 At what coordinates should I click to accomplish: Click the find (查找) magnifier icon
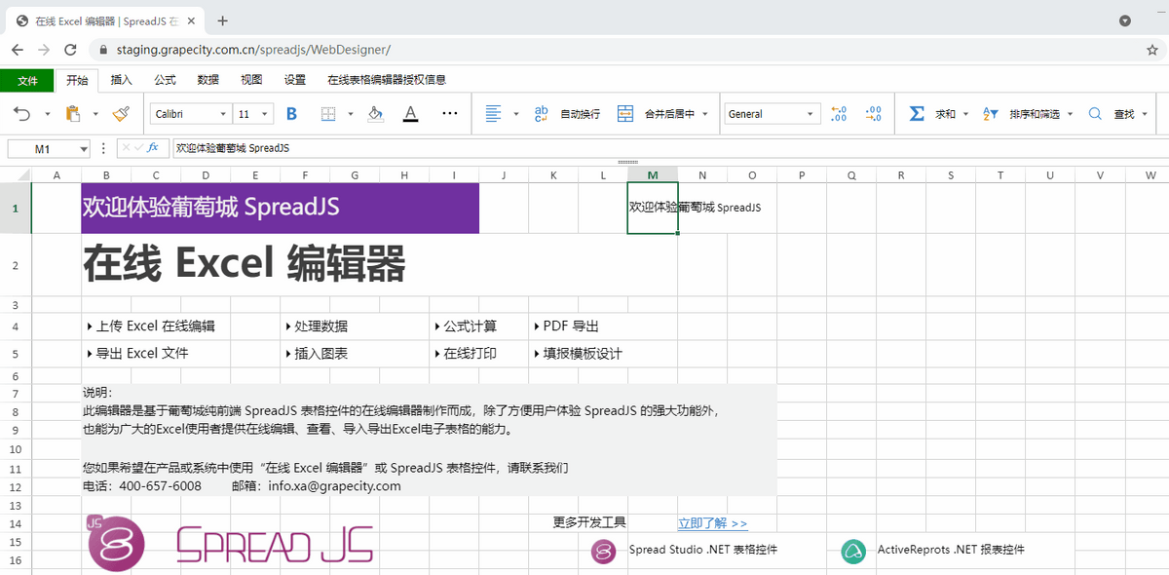(x=1097, y=113)
